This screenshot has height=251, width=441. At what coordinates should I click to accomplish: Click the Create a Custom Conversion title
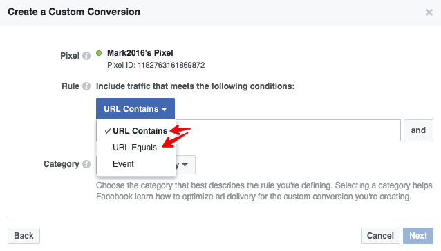[74, 12]
